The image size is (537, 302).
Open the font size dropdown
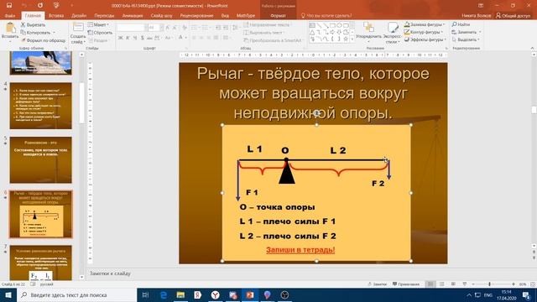click(161, 28)
